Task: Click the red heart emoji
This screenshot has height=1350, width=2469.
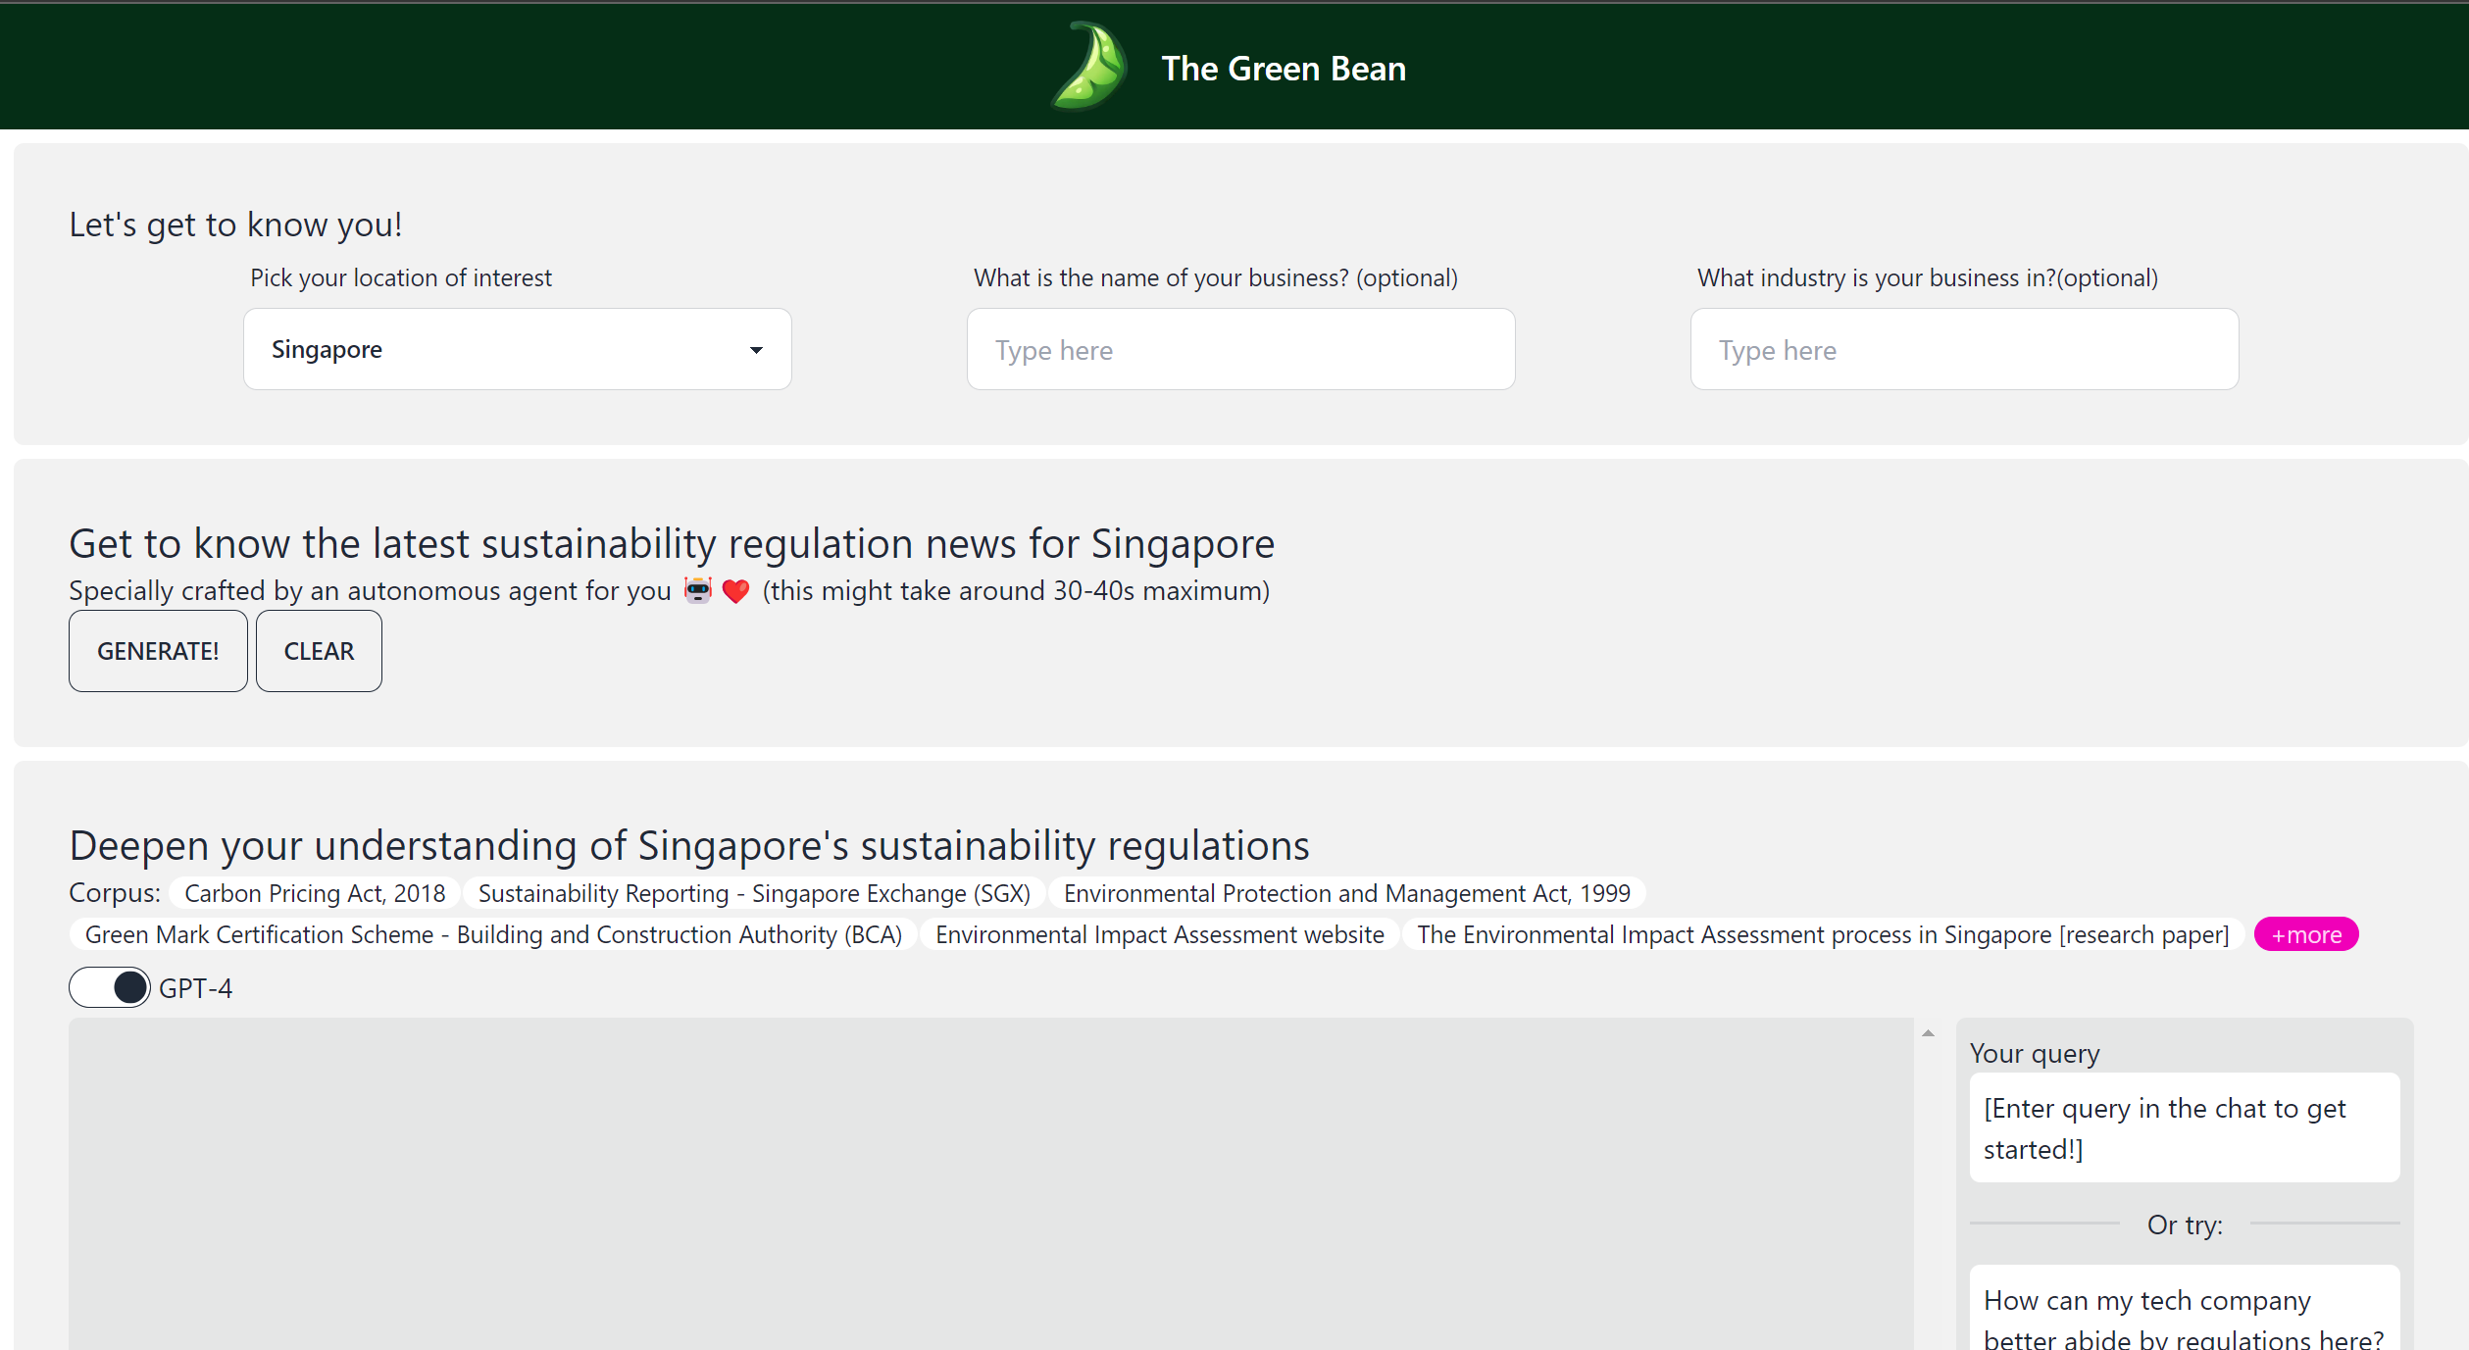Action: pyautogui.click(x=735, y=591)
